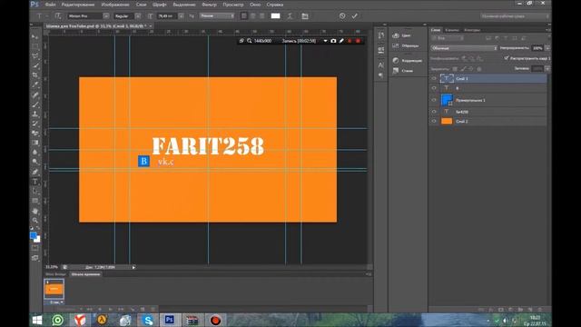Select the Horizontal Type tool
The width and height of the screenshot is (581, 327).
(x=35, y=182)
